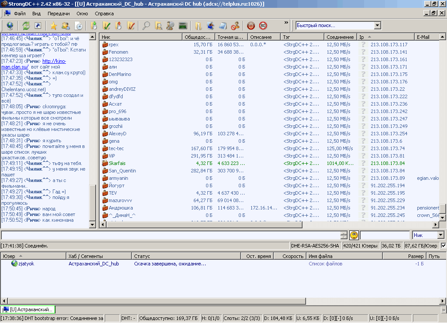The height and width of the screenshot is (323, 447).
Task: Click the icon left of the Файл menu
Action: 7,14
